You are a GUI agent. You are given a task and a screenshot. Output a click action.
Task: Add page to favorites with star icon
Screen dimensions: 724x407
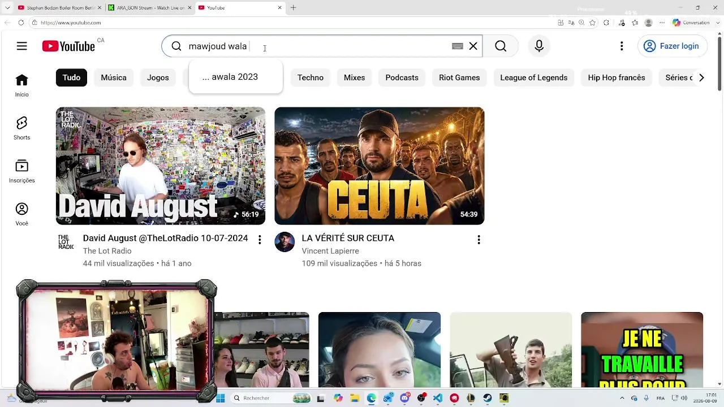[x=592, y=23]
